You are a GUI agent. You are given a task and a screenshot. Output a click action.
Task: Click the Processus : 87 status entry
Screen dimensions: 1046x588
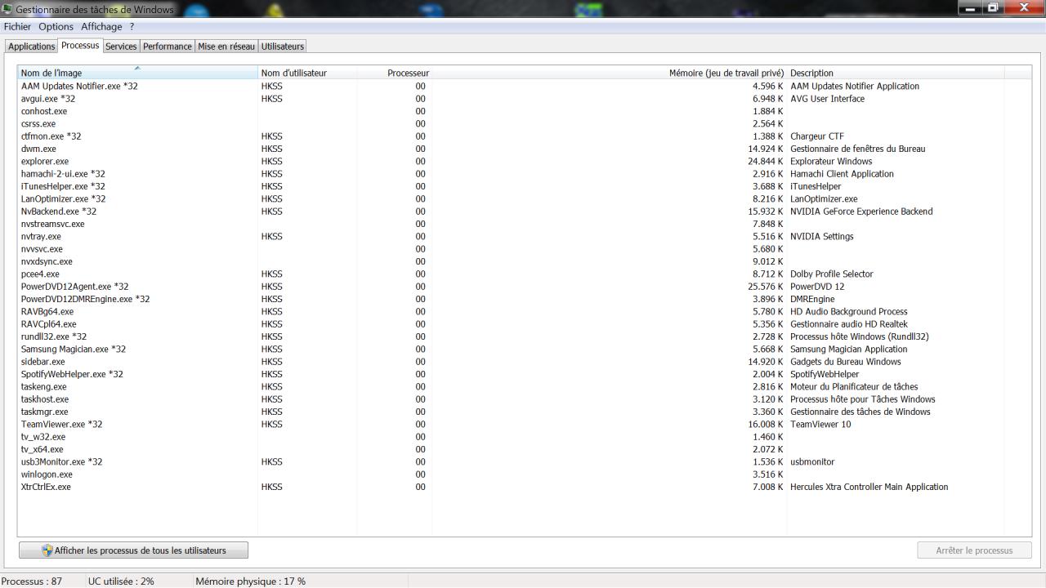pos(32,581)
